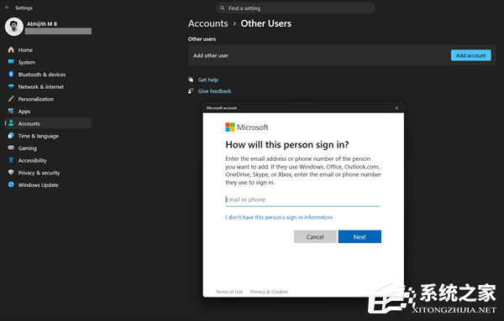Viewport: 504px width, 321px height.
Task: Select the Privacy shield icon
Action: (x=11, y=172)
